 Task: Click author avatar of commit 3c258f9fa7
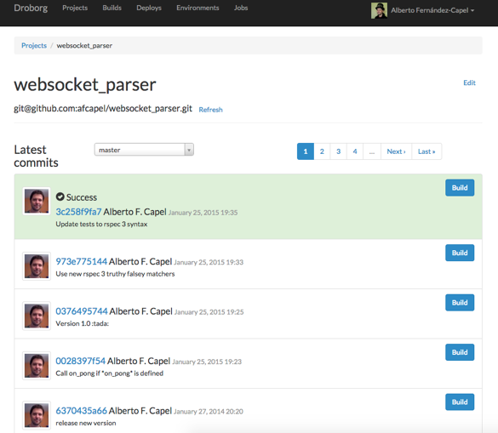[37, 201]
